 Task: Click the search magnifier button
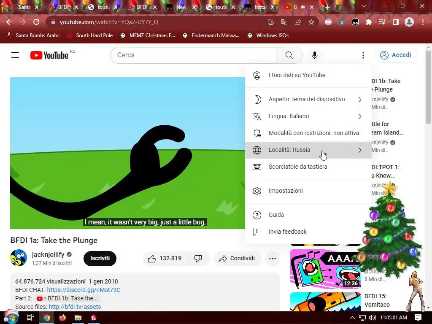click(289, 55)
